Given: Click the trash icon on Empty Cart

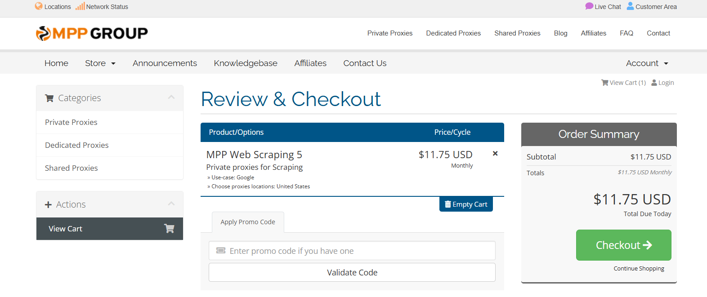Looking at the screenshot, I should tap(448, 204).
